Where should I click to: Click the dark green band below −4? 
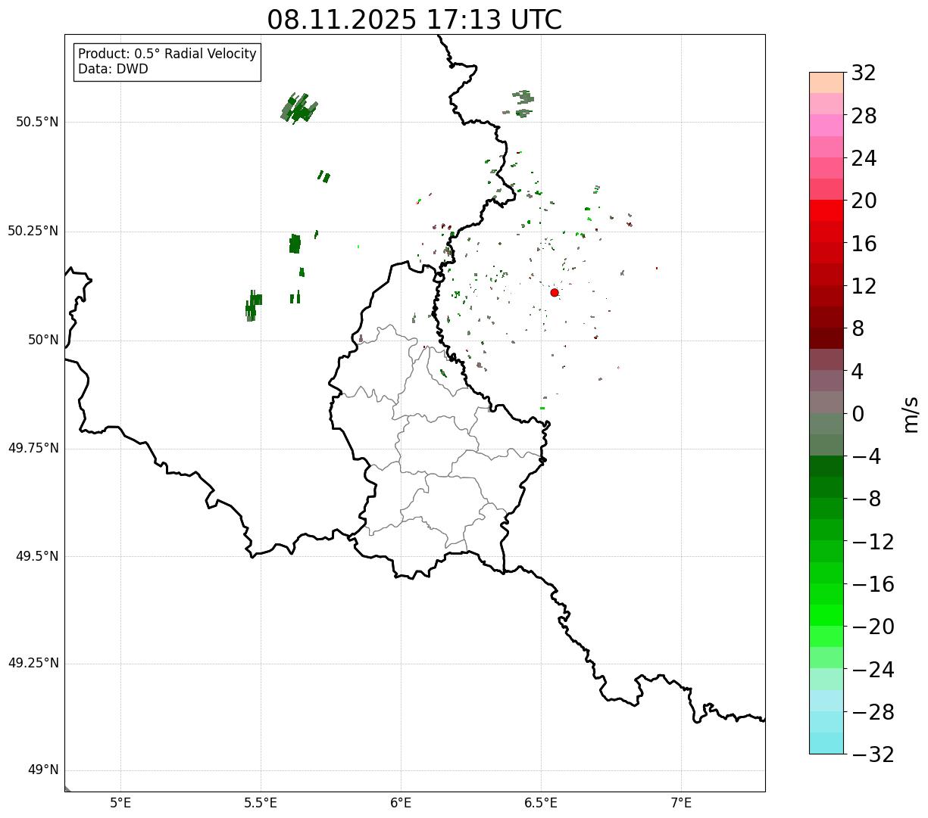pos(826,466)
